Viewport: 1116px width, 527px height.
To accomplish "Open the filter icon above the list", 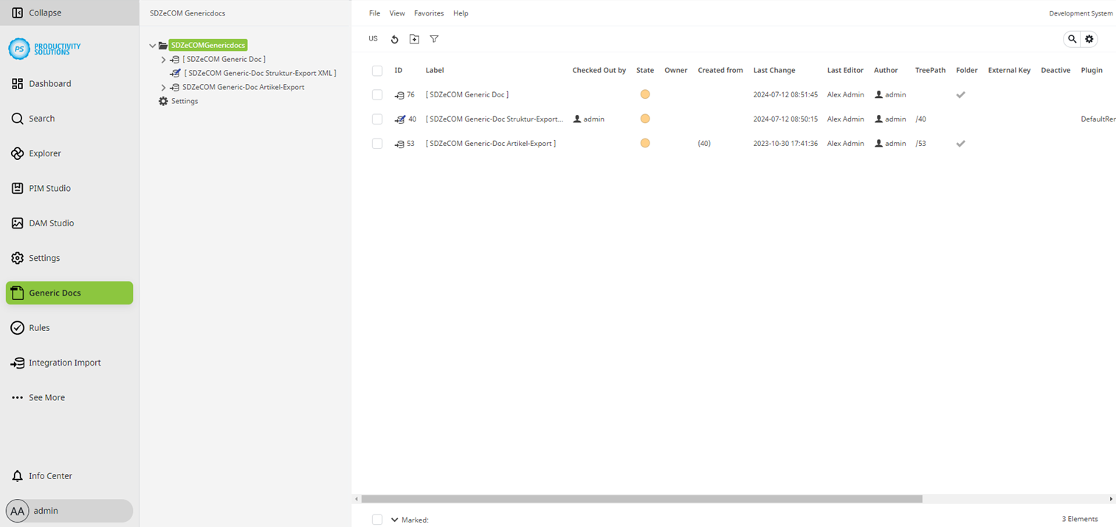I will [x=434, y=39].
